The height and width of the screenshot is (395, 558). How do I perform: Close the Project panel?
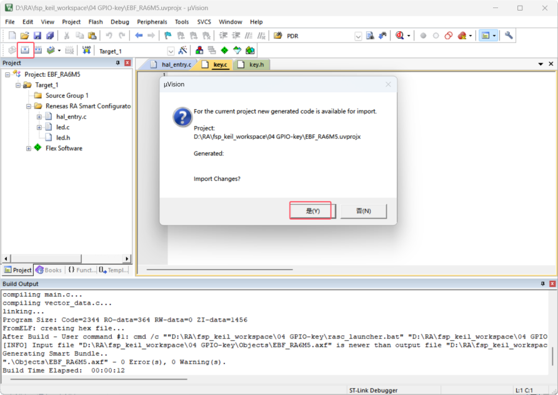127,63
